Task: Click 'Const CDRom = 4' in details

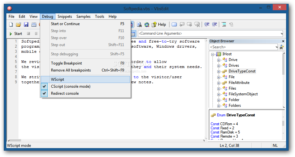Action: [x=224, y=124]
